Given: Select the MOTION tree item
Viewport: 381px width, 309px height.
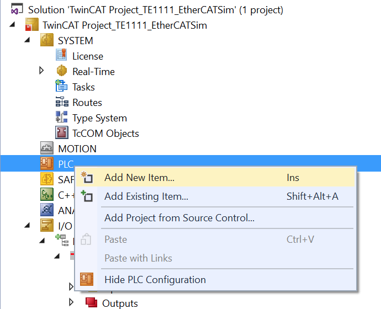Looking at the screenshot, I should pos(77,149).
